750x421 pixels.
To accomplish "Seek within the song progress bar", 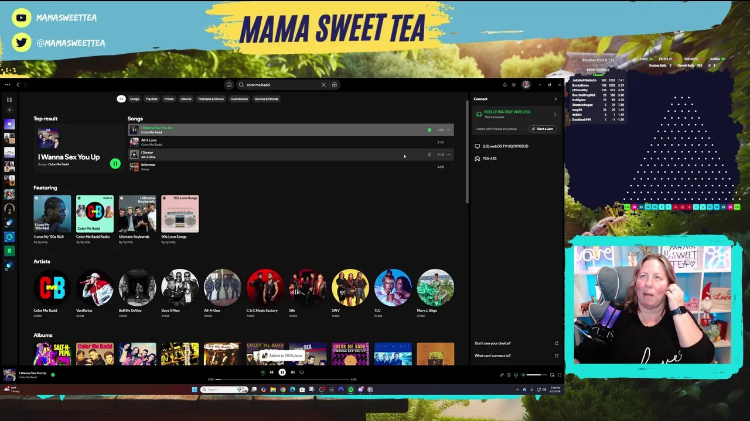I will click(283, 379).
